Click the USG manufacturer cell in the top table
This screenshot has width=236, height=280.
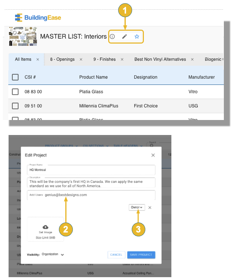(193, 106)
